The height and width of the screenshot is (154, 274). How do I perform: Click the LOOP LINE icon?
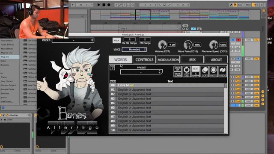pos(187,71)
